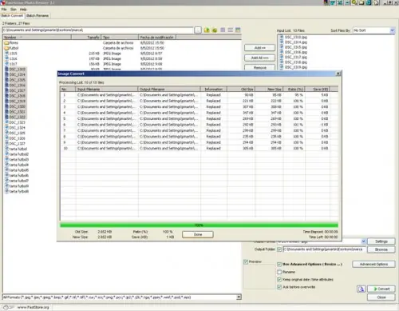Click the Input Filename column header
The width and height of the screenshot is (399, 311).
pos(107,89)
